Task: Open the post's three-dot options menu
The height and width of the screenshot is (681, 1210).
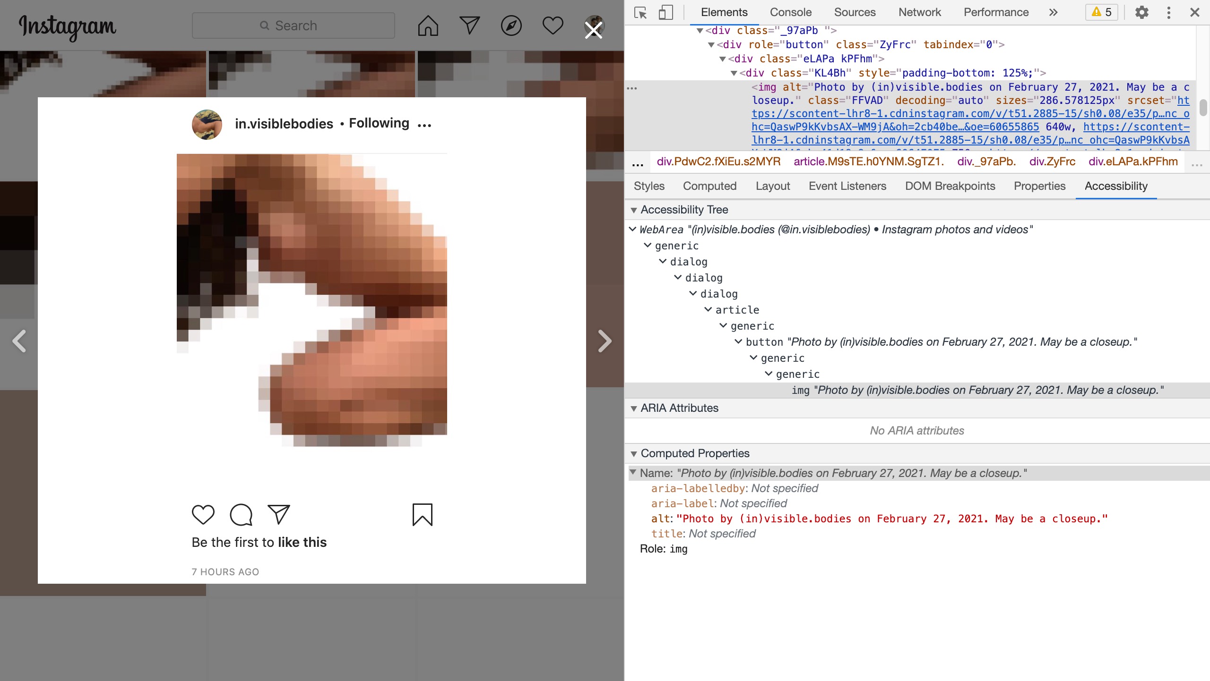Action: point(424,125)
